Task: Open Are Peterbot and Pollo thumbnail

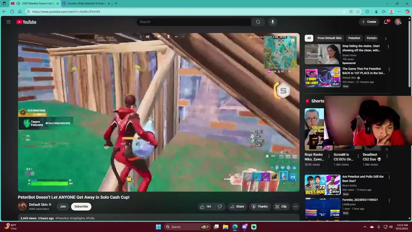Action: coord(323,185)
